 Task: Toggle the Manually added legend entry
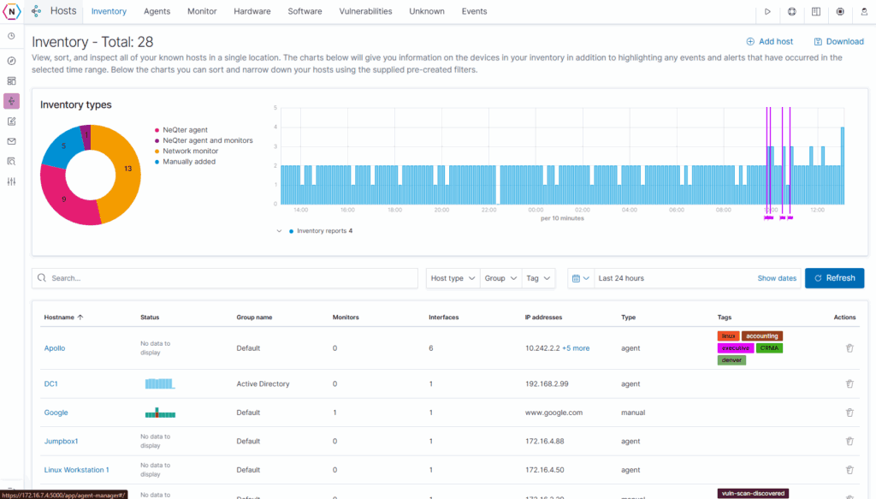pyautogui.click(x=189, y=161)
